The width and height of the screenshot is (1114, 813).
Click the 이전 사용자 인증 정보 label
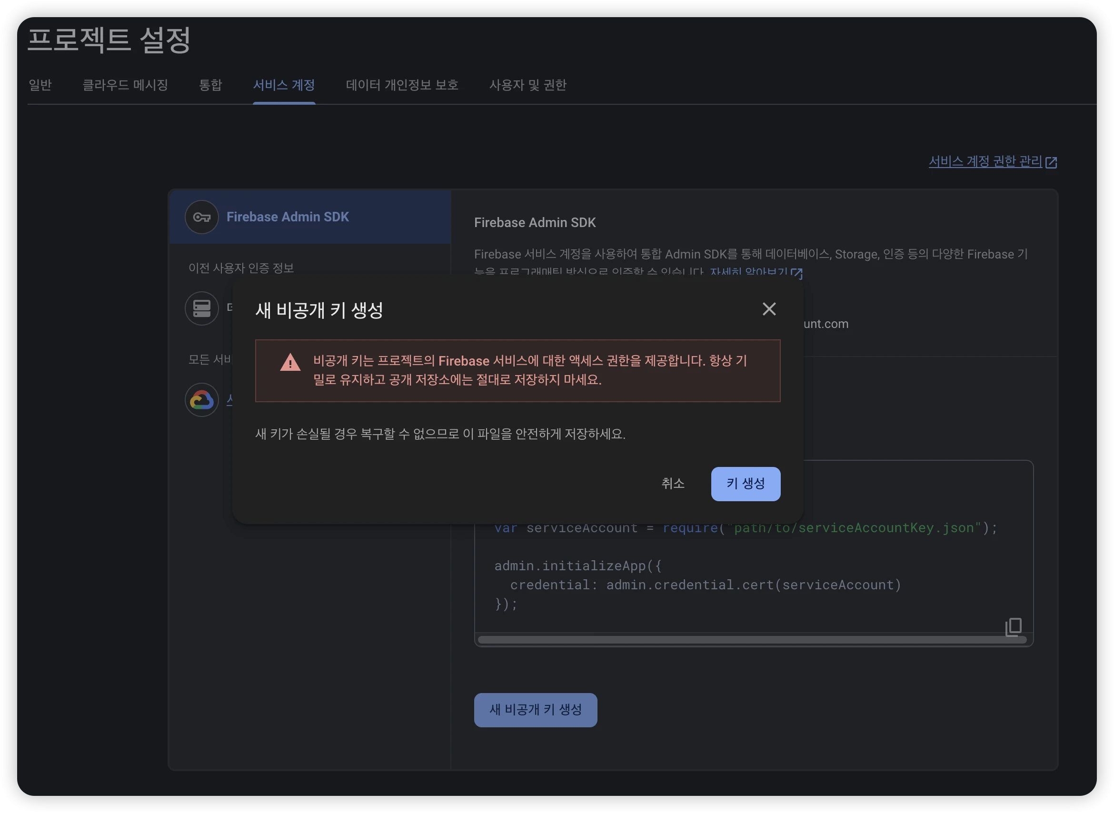[241, 268]
